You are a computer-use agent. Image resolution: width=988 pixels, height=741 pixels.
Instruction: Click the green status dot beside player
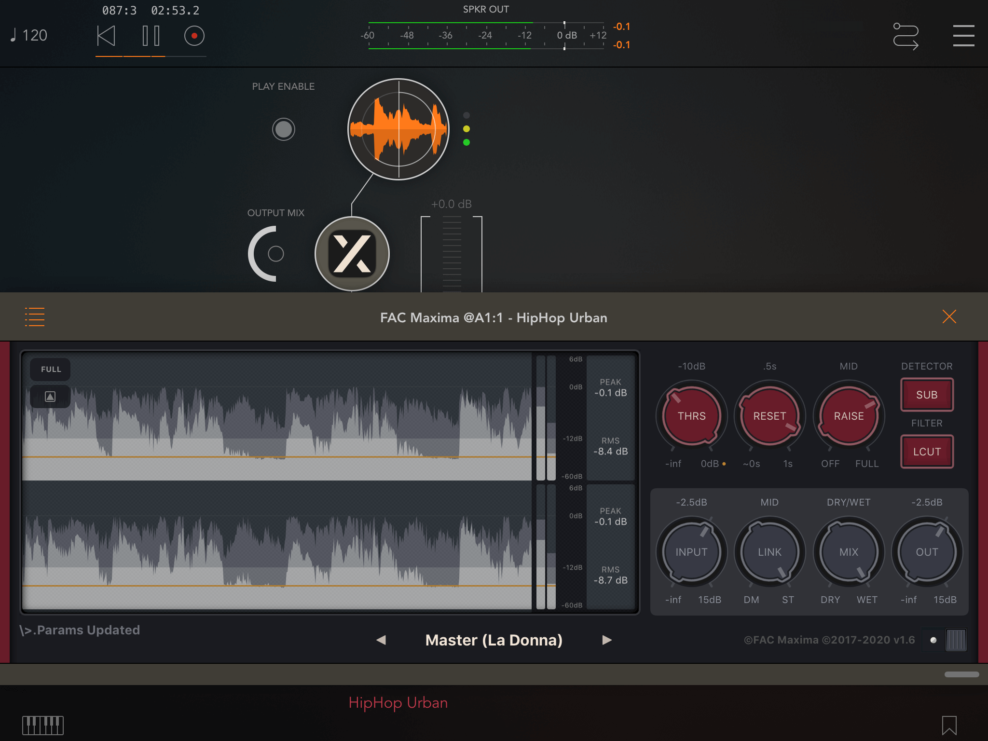466,142
